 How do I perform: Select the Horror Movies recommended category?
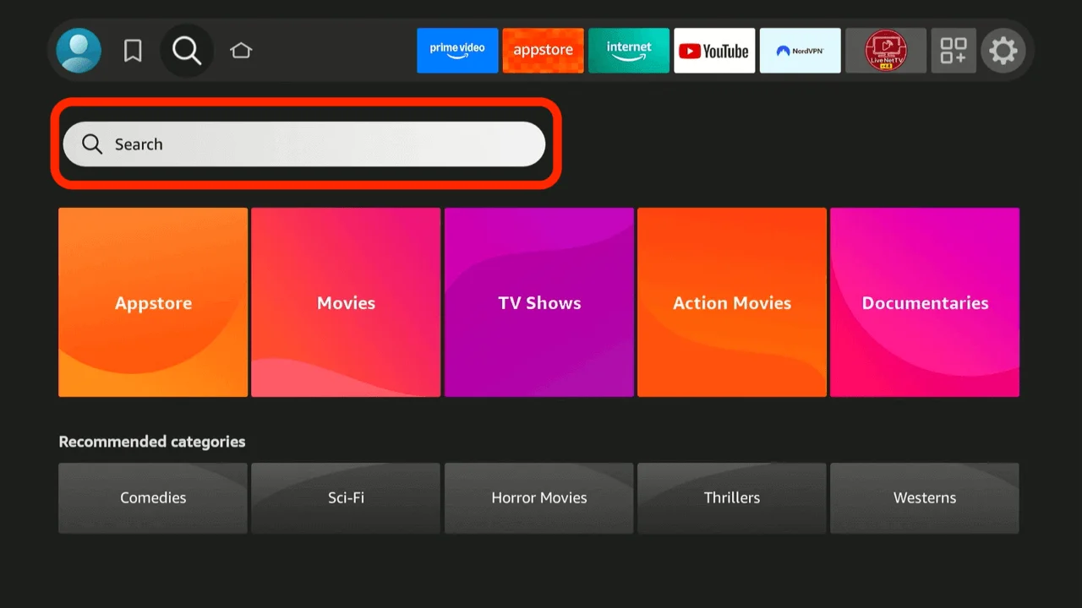pyautogui.click(x=538, y=497)
